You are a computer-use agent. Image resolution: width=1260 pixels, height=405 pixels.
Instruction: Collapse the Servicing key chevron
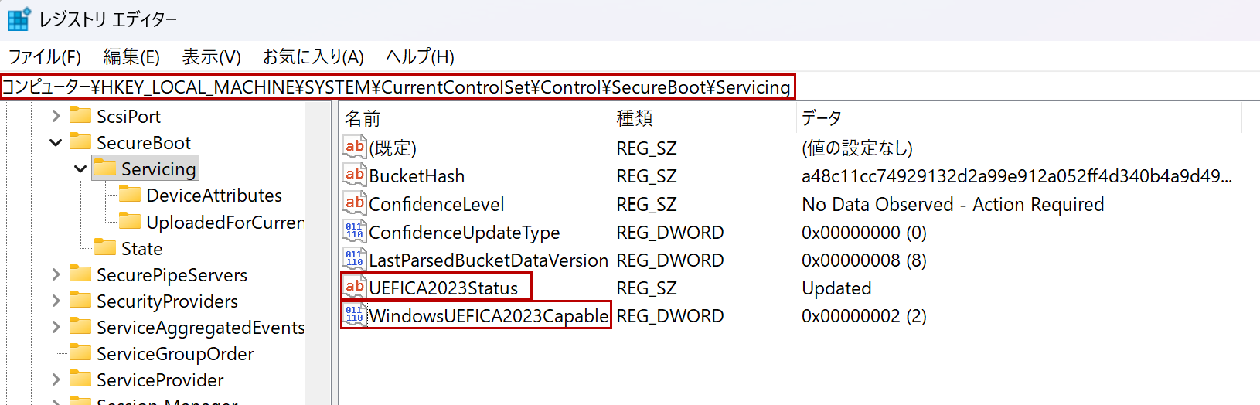80,169
